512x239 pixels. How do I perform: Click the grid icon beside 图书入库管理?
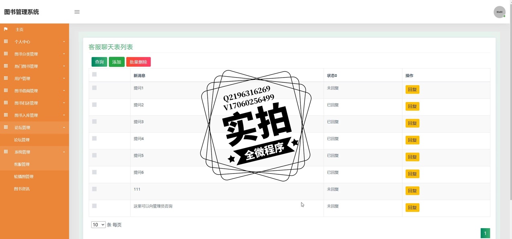tap(6, 115)
